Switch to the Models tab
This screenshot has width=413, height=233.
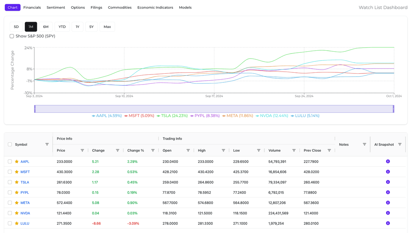185,7
